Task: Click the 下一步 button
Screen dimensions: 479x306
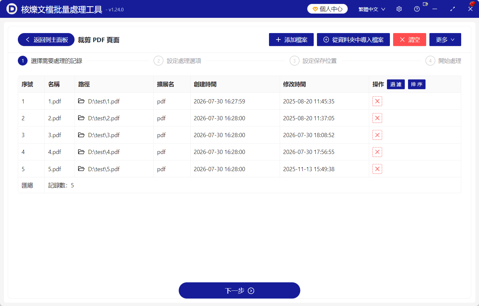Action: tap(240, 290)
